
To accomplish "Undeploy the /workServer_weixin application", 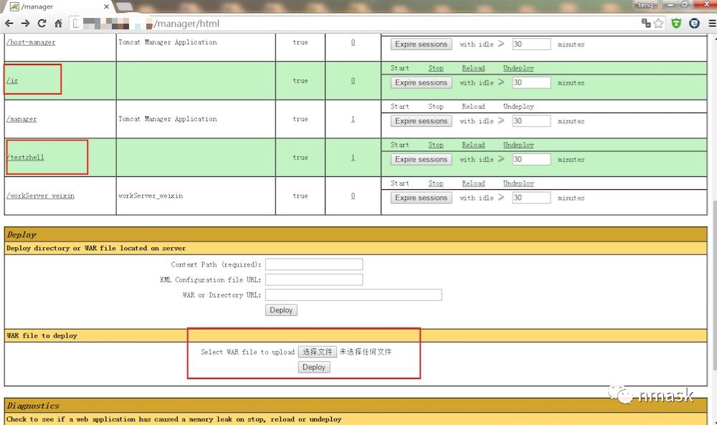I will (518, 183).
